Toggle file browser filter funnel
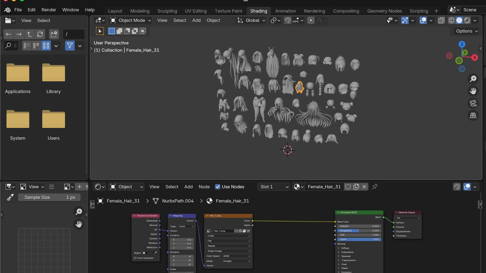Image resolution: width=486 pixels, height=273 pixels. (x=70, y=46)
